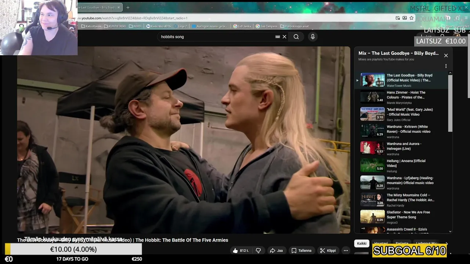Image resolution: width=470 pixels, height=264 pixels.
Task: Close the Last Goodbye browser tab
Action: (x=119, y=7)
